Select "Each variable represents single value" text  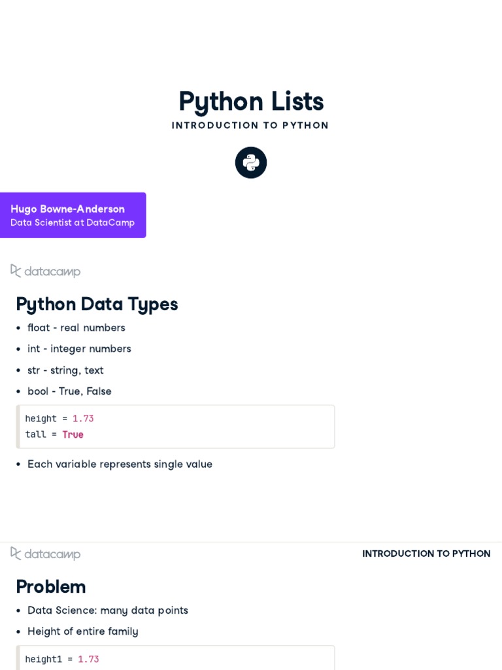click(120, 465)
